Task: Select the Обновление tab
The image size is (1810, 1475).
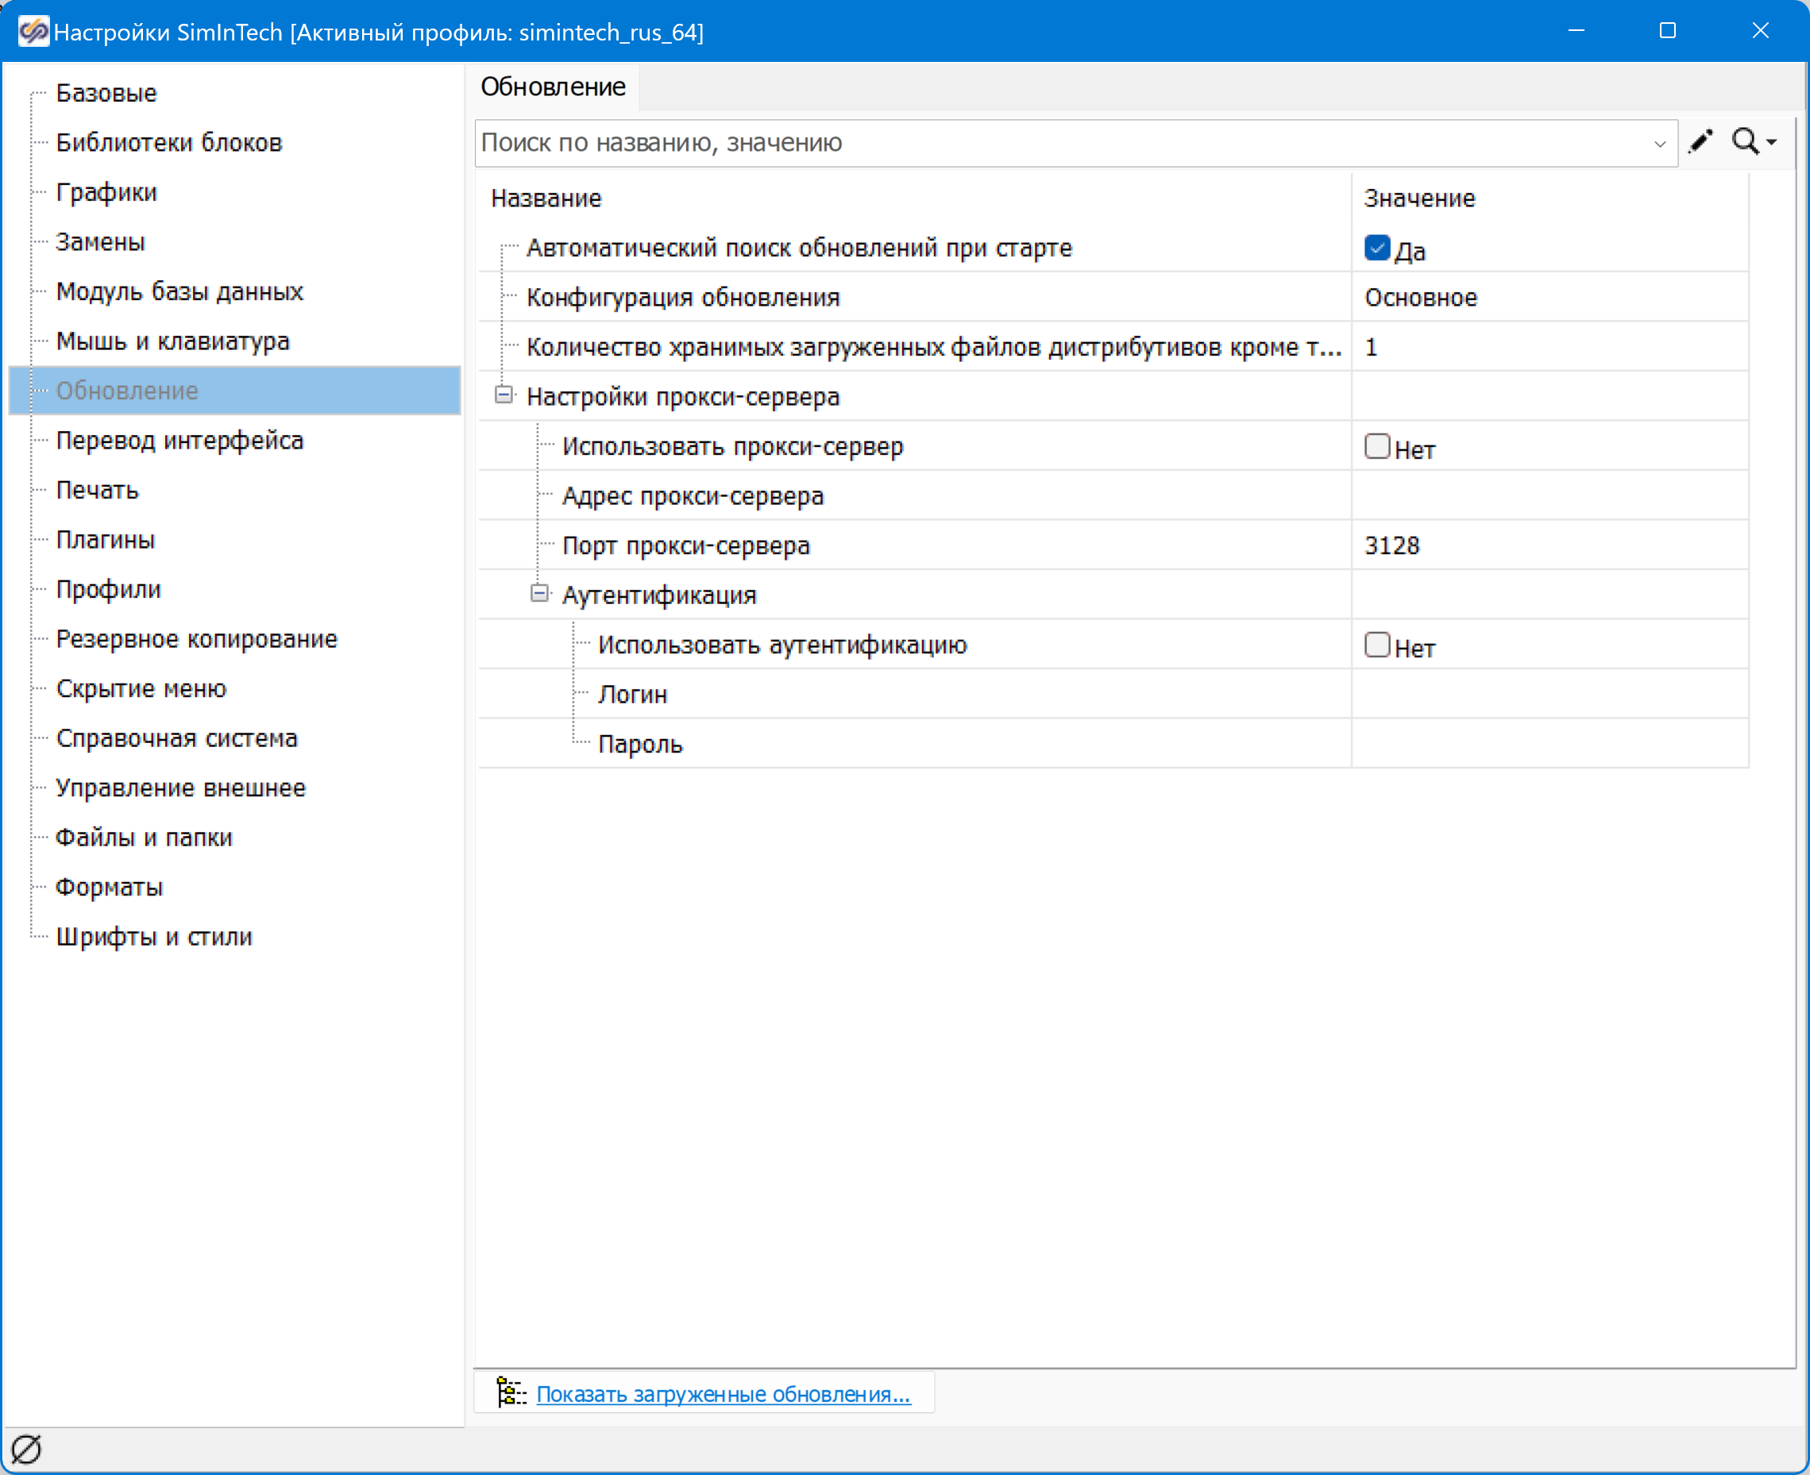Action: point(553,87)
